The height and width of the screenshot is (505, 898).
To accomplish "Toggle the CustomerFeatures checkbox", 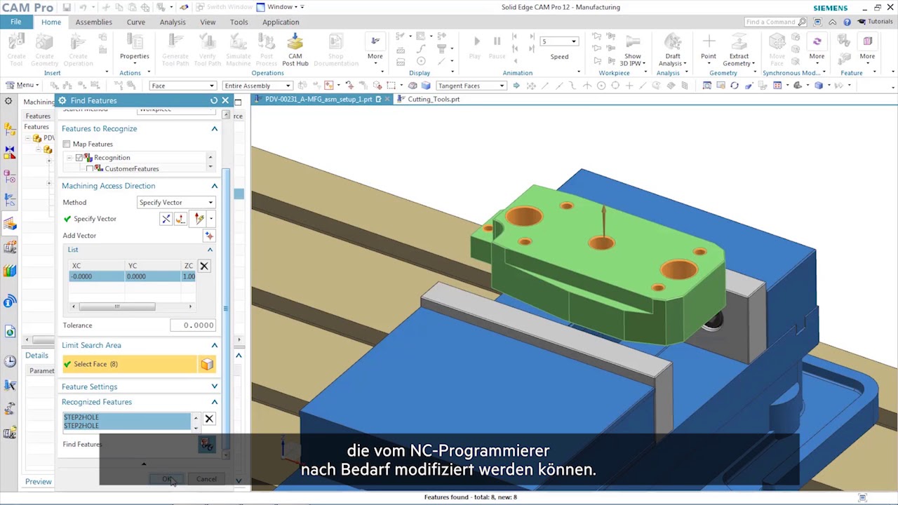I will pyautogui.click(x=89, y=169).
